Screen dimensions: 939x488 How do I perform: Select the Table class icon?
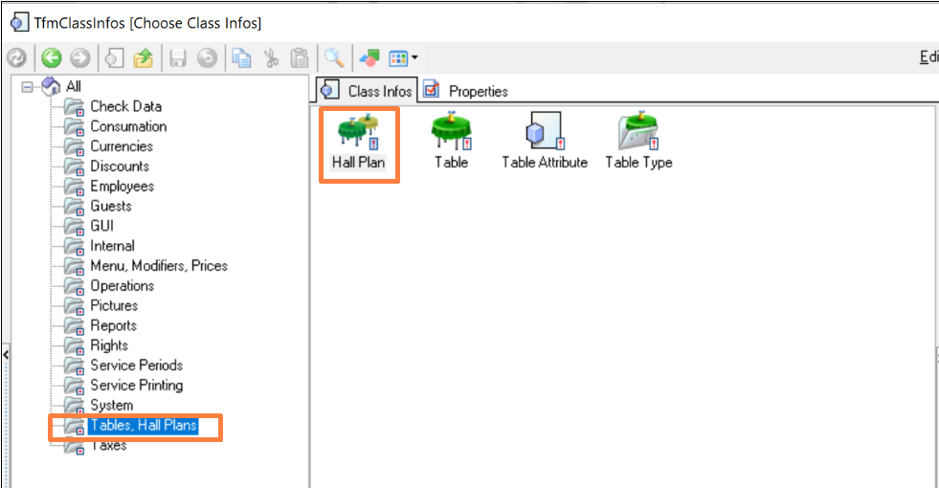(x=452, y=142)
